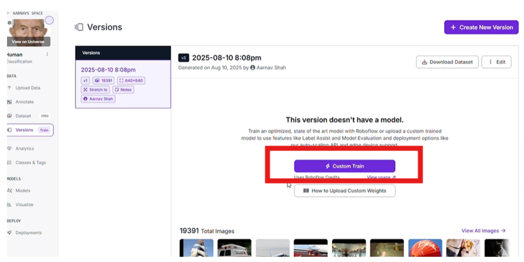Click the Upload Data arrow icon

click(x=9, y=88)
